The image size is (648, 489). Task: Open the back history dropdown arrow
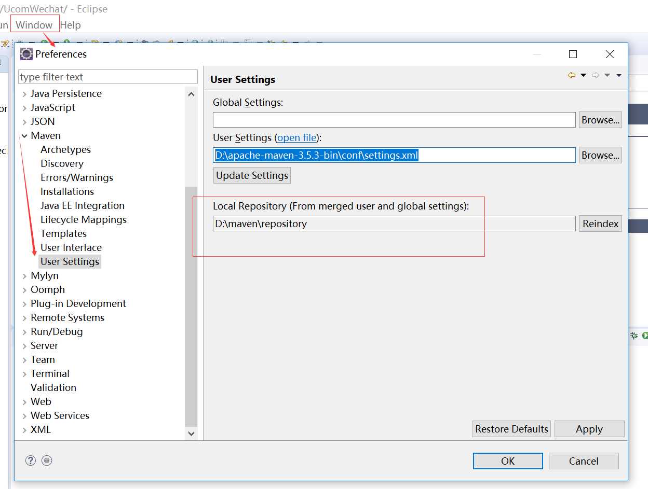point(583,76)
